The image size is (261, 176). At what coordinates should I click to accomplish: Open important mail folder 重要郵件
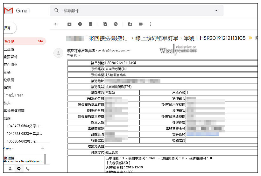click(11, 57)
